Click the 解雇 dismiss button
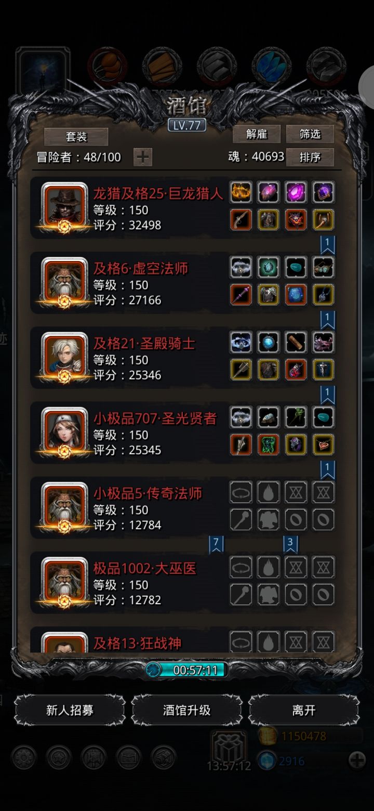This screenshot has width=374, height=811. pyautogui.click(x=257, y=134)
